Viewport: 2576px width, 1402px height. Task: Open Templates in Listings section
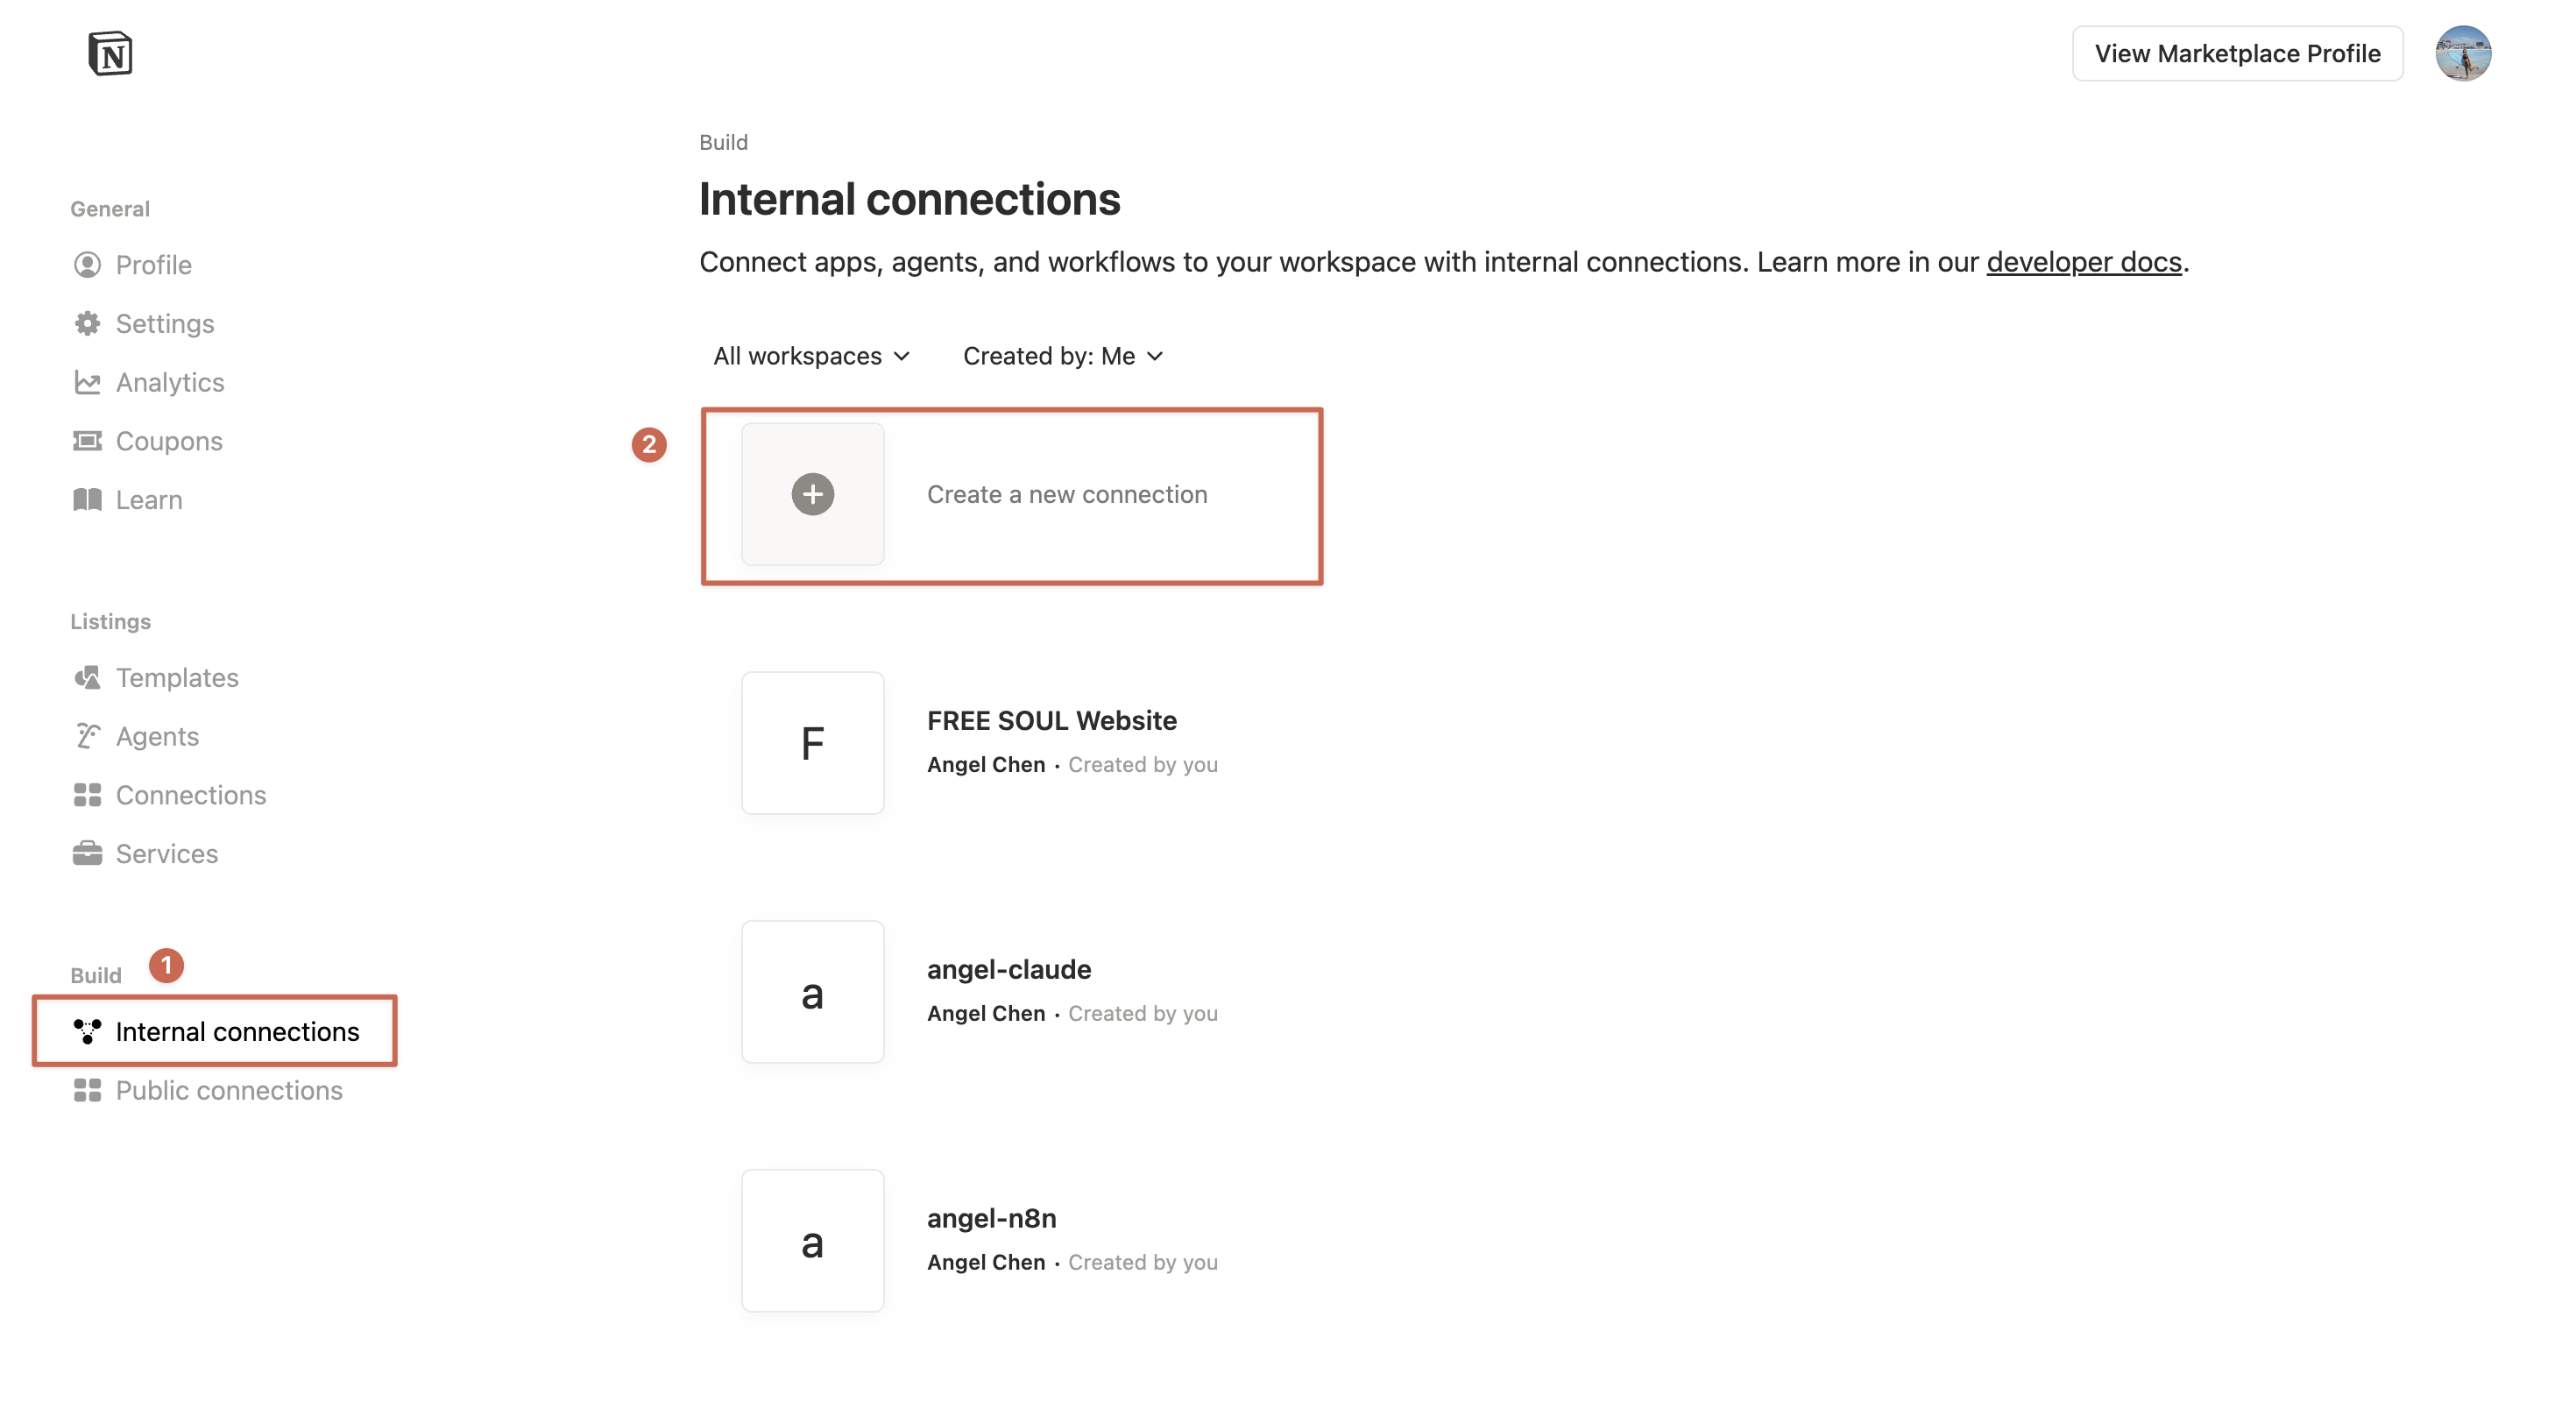[176, 677]
